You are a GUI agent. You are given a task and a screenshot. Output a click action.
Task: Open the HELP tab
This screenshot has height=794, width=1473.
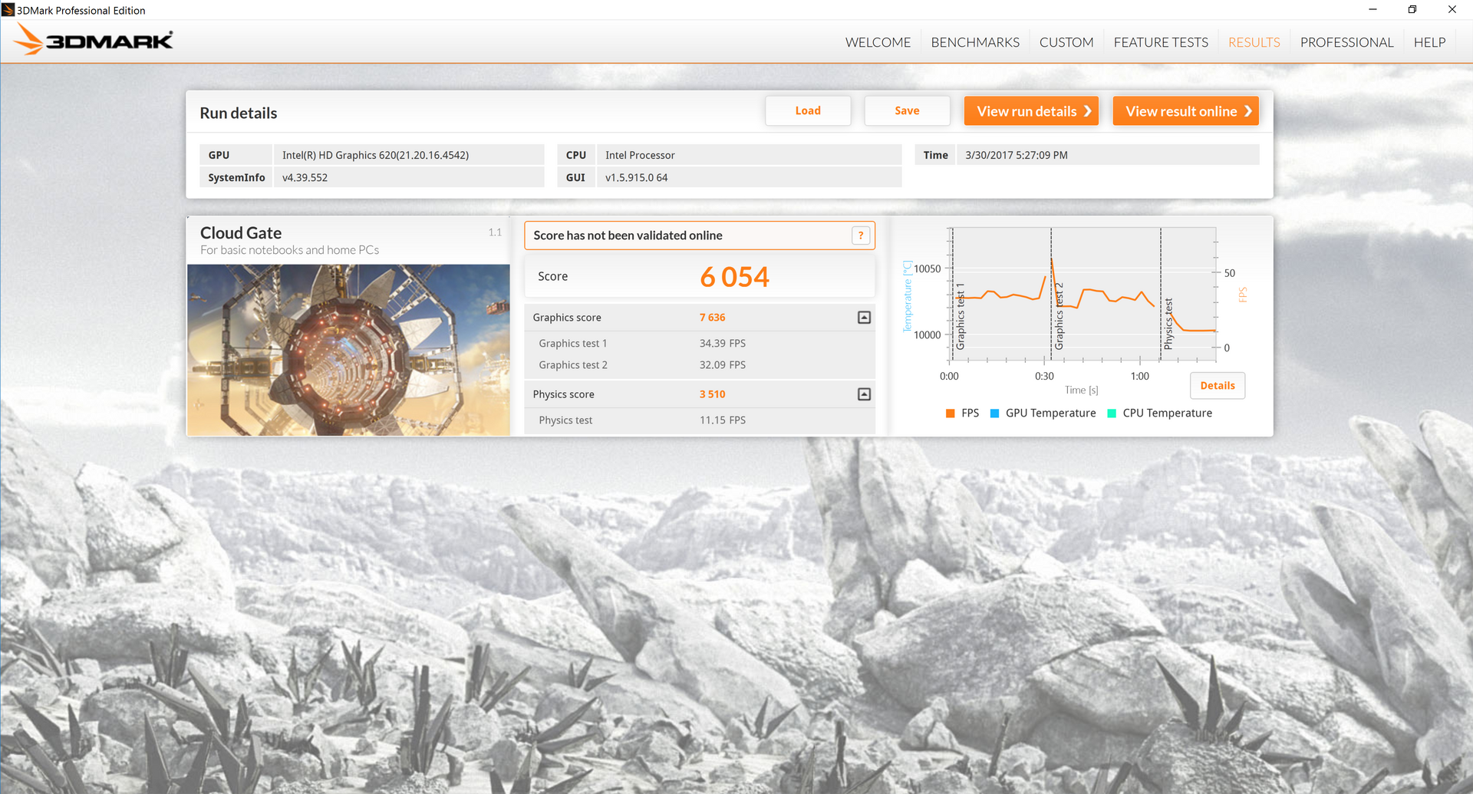1429,42
